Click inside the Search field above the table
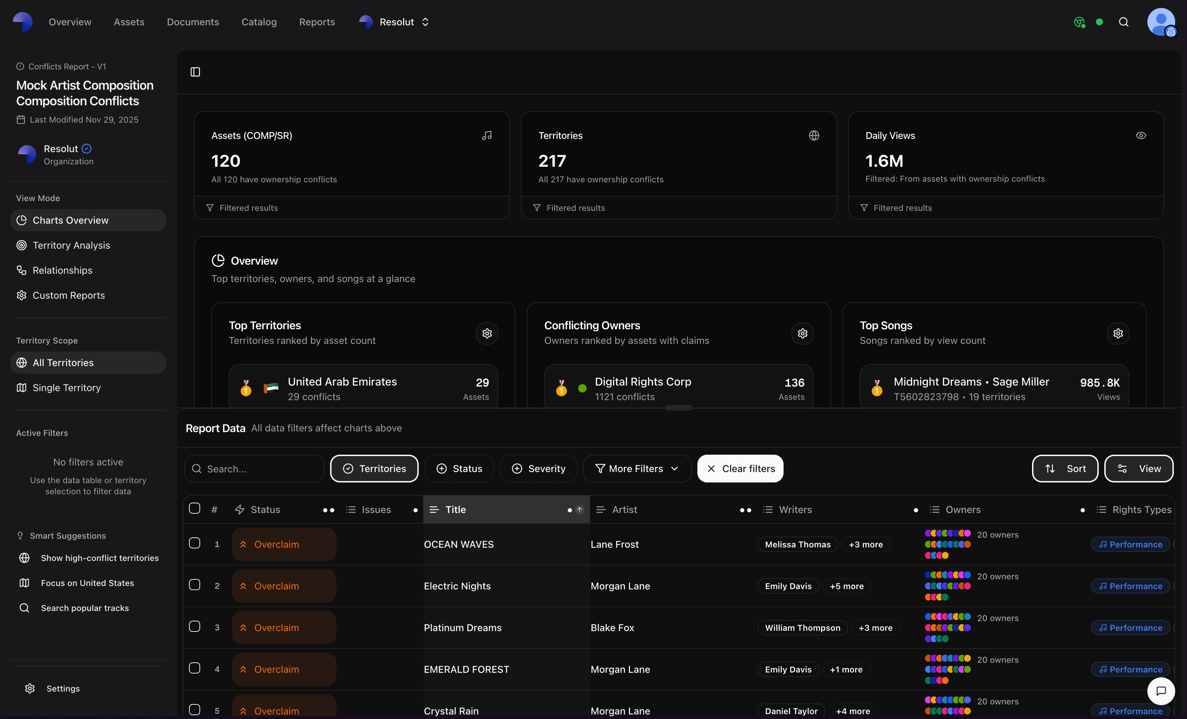 tap(254, 468)
